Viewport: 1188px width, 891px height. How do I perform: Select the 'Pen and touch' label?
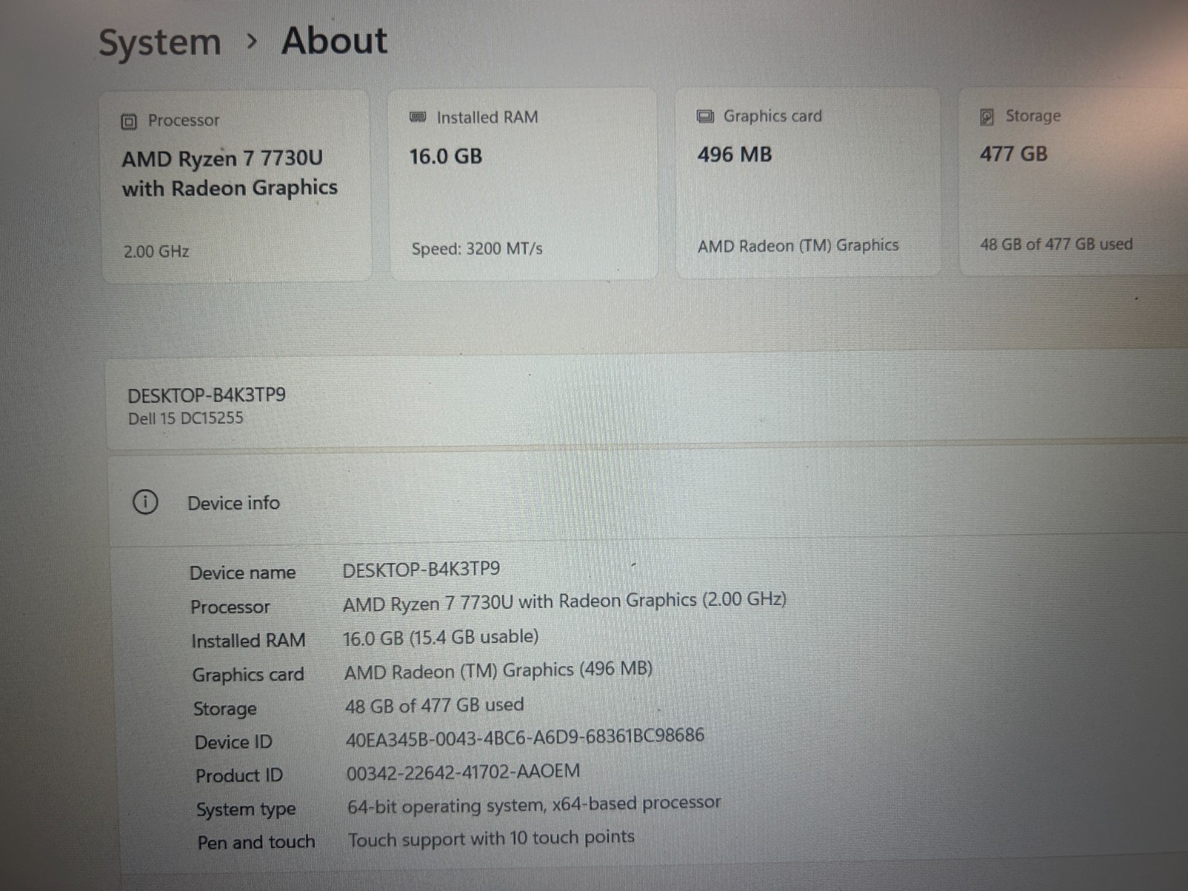pos(256,843)
